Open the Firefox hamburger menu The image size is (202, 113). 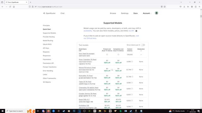tap(199, 7)
